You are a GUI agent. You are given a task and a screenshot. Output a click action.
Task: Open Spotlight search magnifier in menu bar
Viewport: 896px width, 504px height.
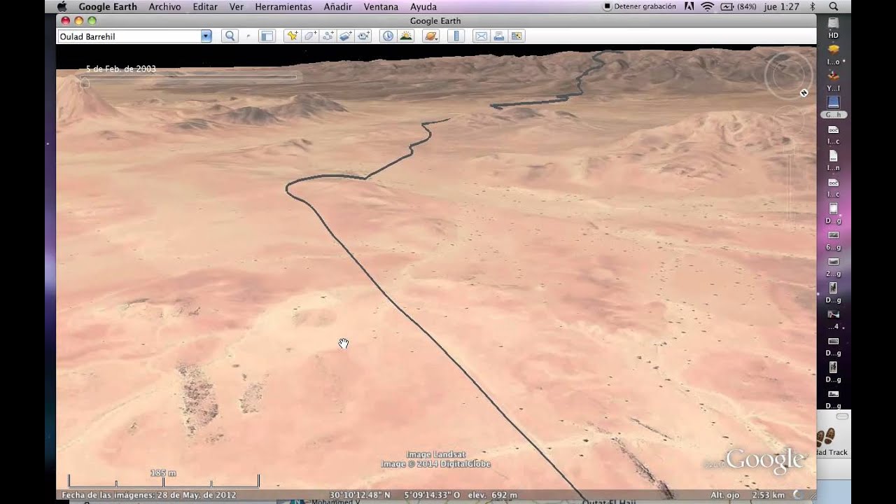(x=834, y=6)
